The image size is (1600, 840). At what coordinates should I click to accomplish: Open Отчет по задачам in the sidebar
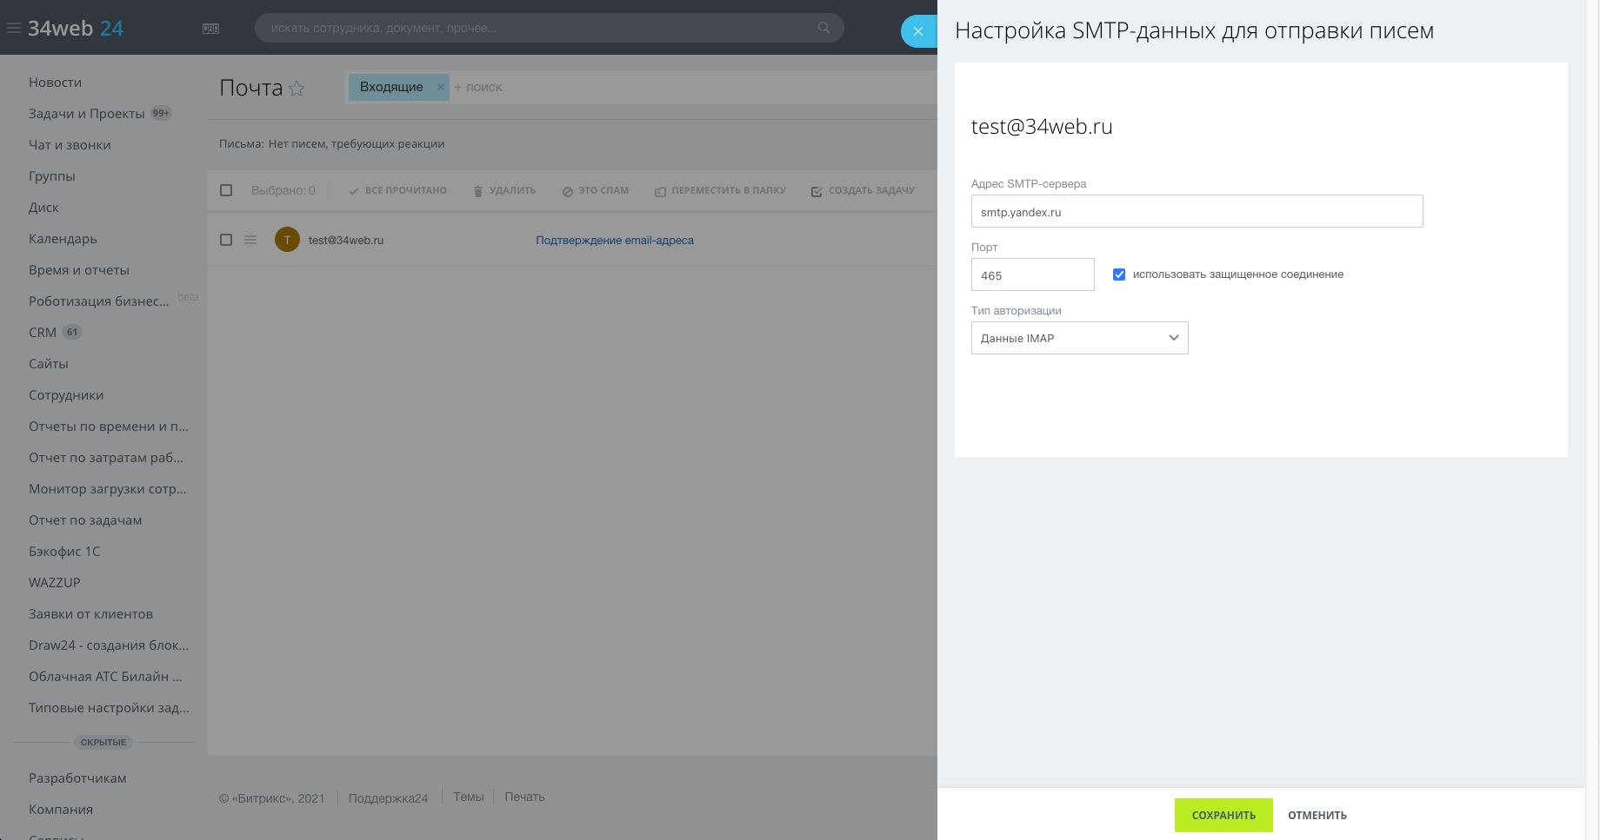tap(85, 520)
